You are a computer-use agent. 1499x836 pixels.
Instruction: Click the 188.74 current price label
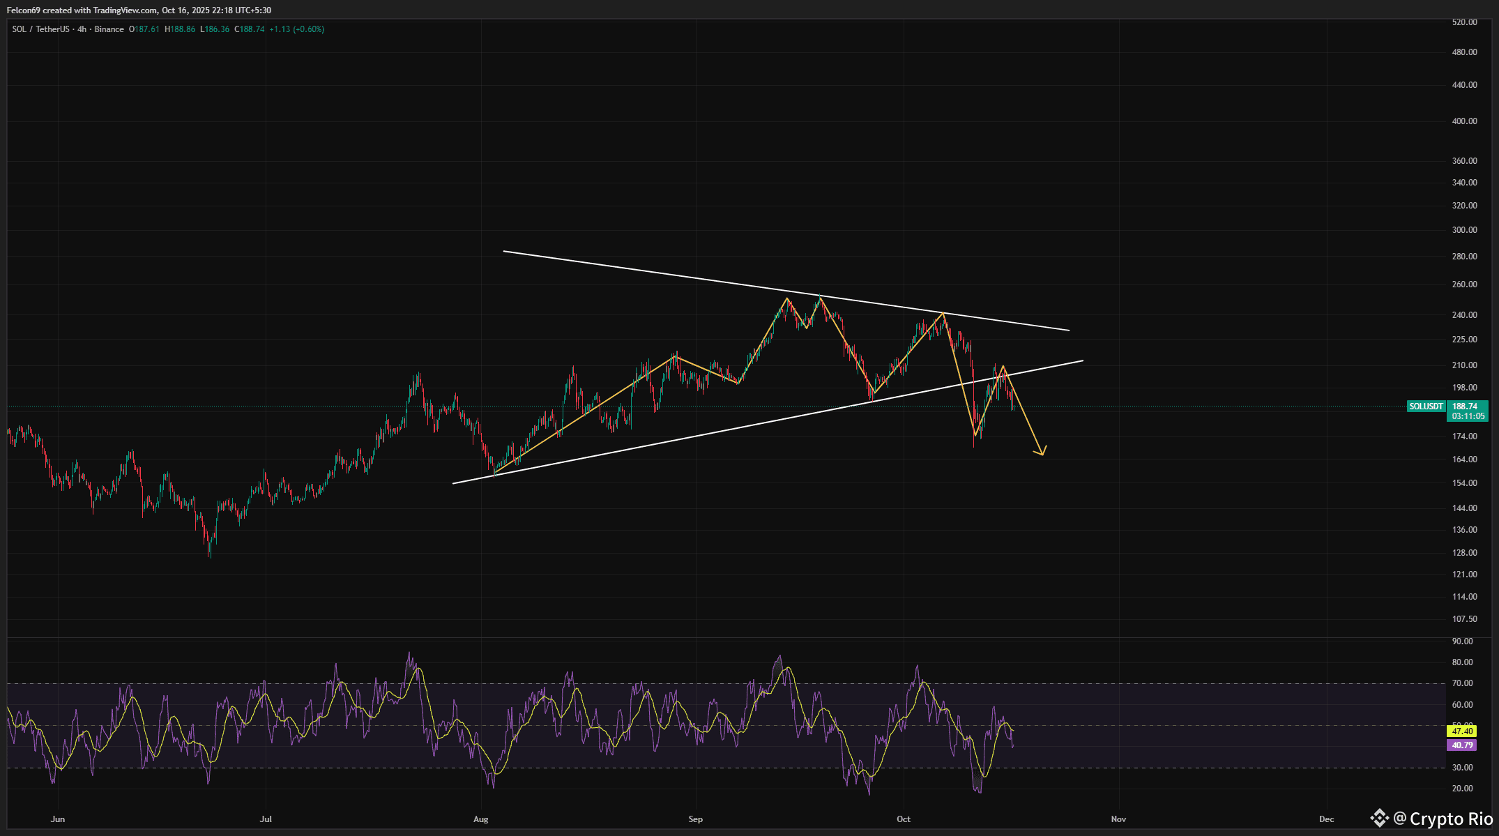click(x=1465, y=406)
